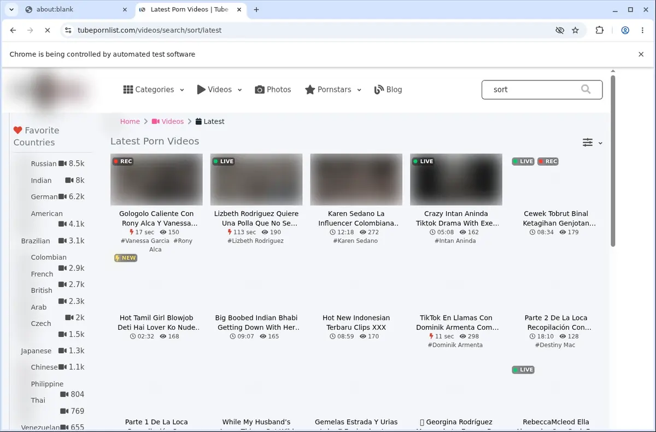This screenshot has width=656, height=432.
Task: Click the camera icon next to Indian
Action: (69, 180)
